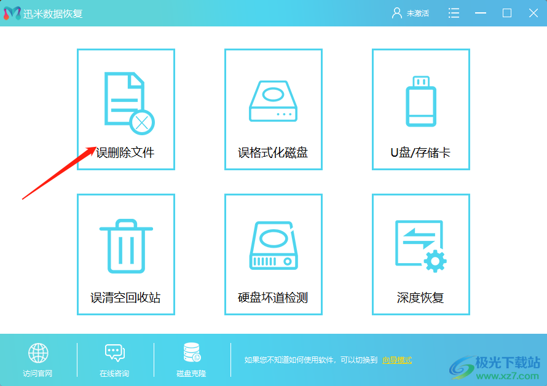The width and height of the screenshot is (547, 386).
Task: Open the list menu icon in title bar
Action: (454, 14)
